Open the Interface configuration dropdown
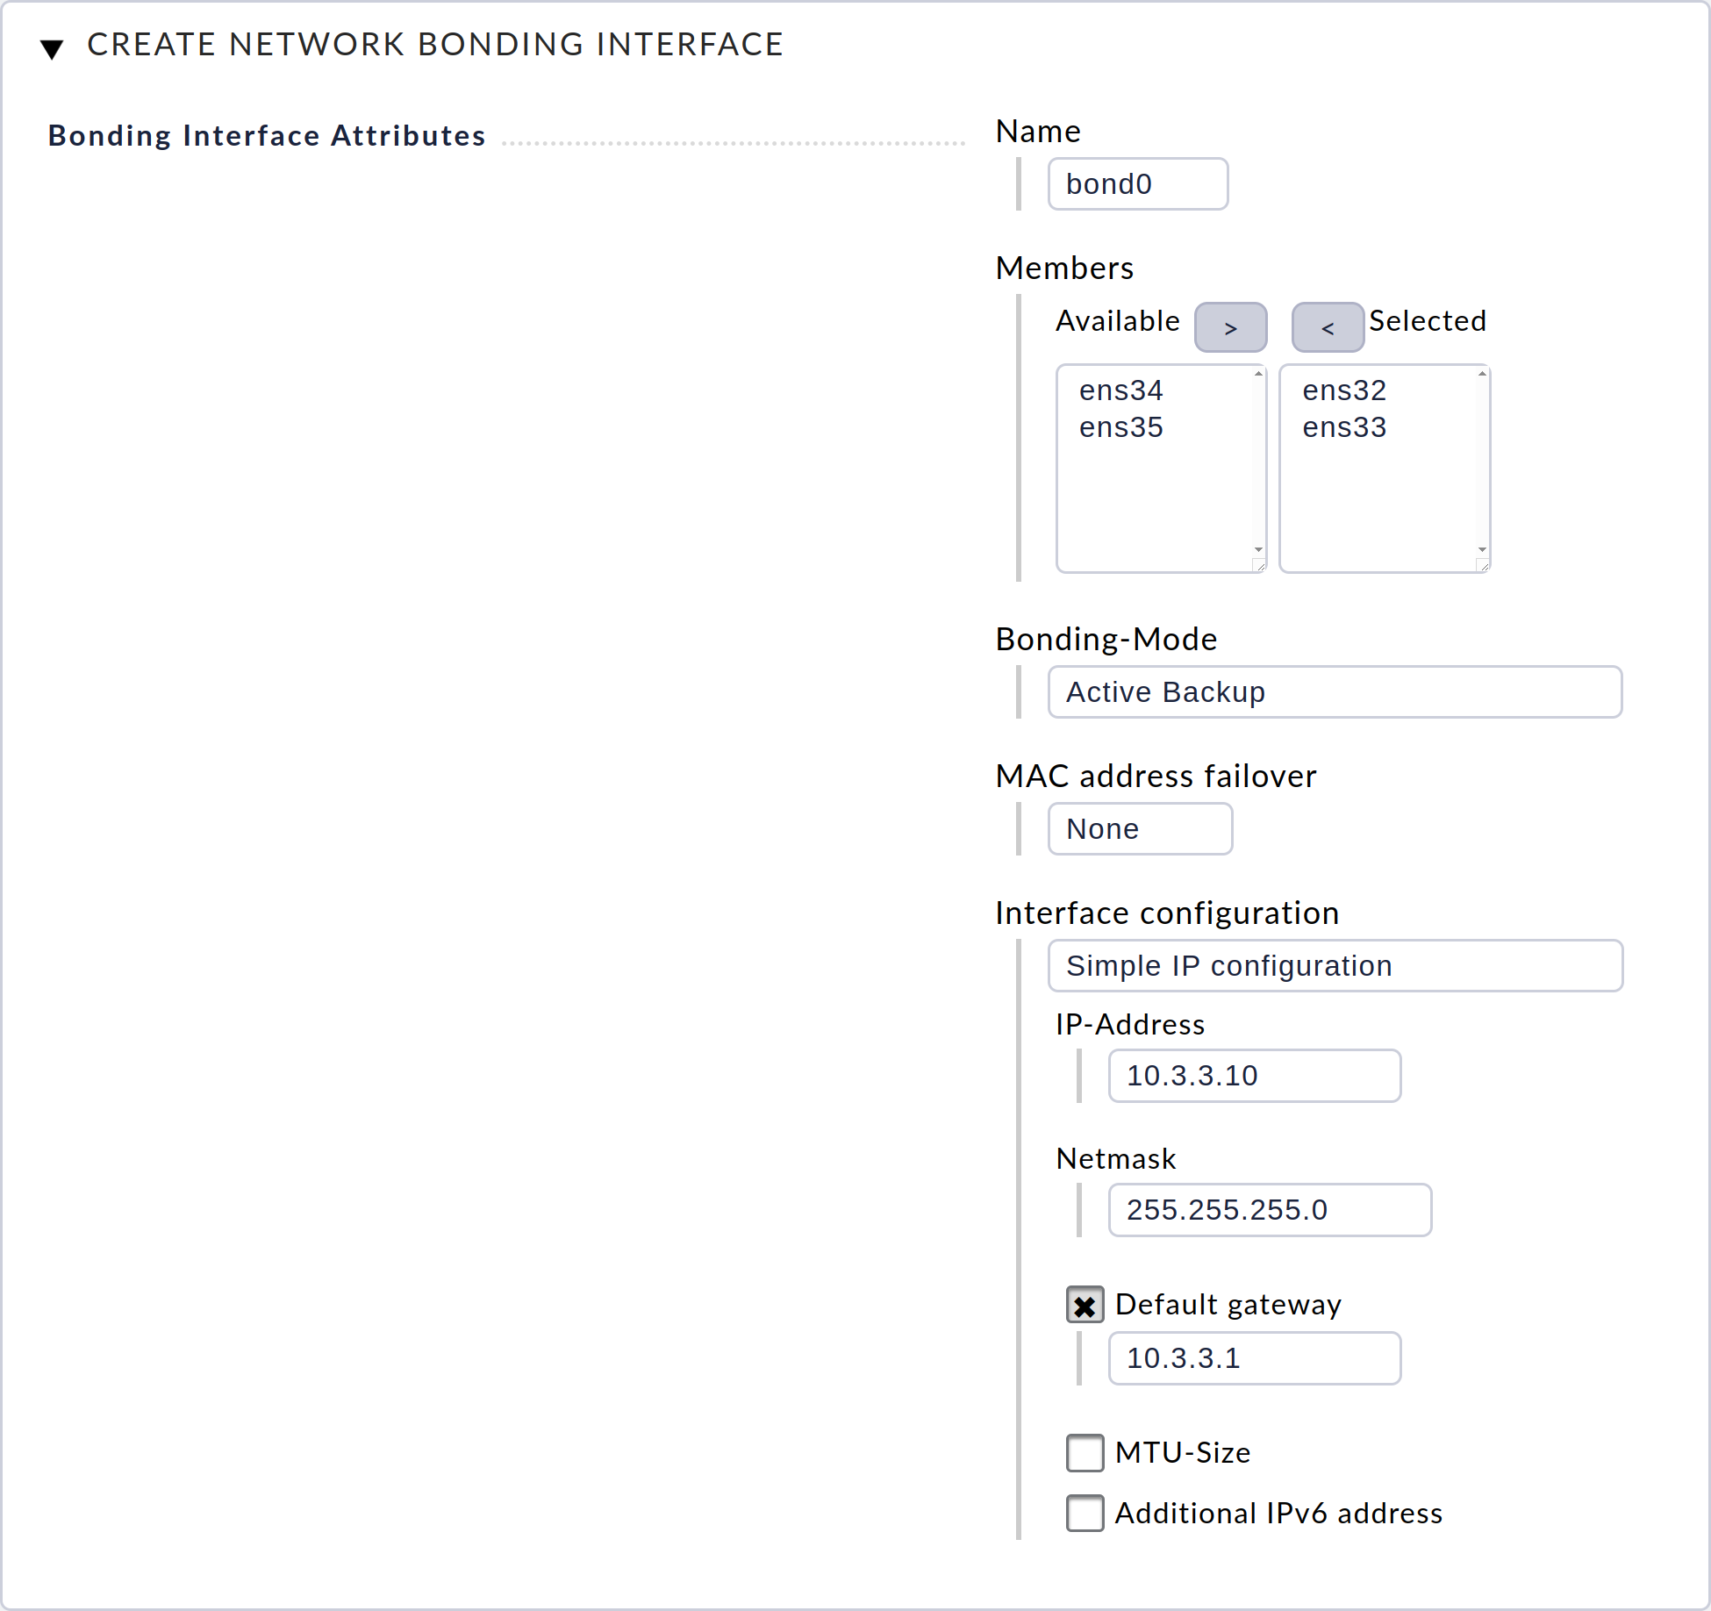1711x1611 pixels. click(x=1334, y=965)
